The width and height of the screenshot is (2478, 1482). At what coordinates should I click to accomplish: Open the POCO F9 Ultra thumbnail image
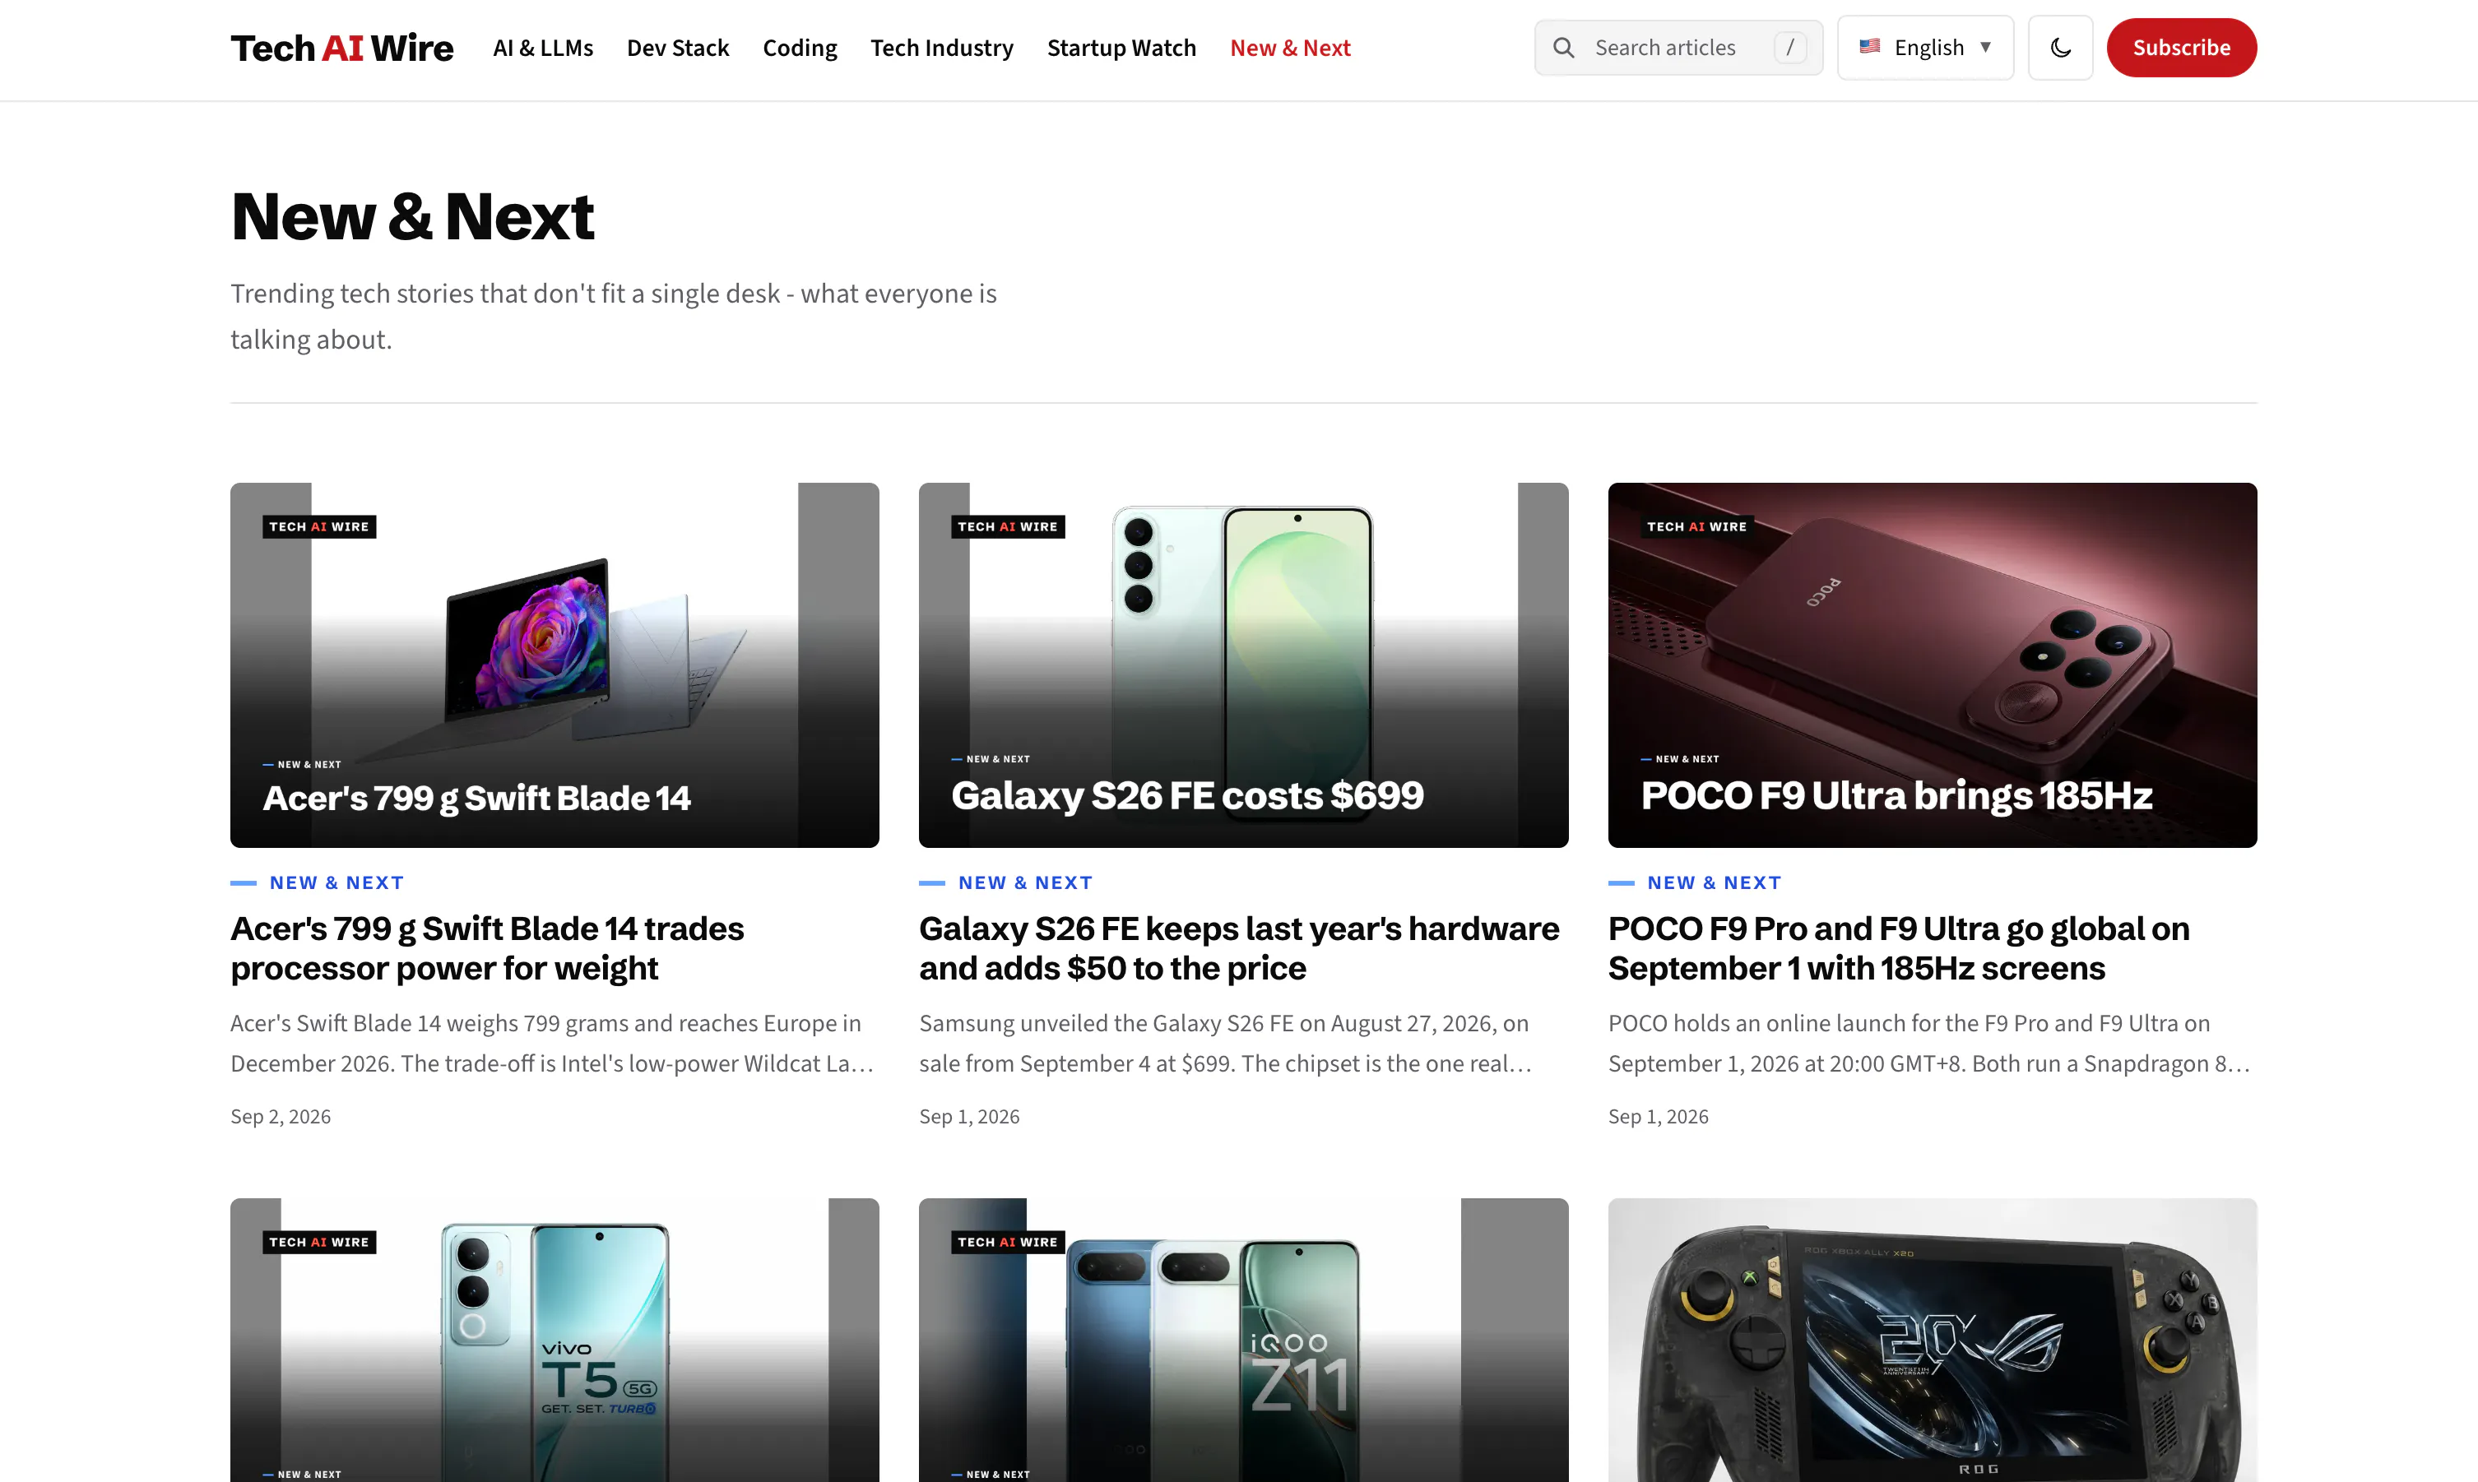(x=1932, y=665)
